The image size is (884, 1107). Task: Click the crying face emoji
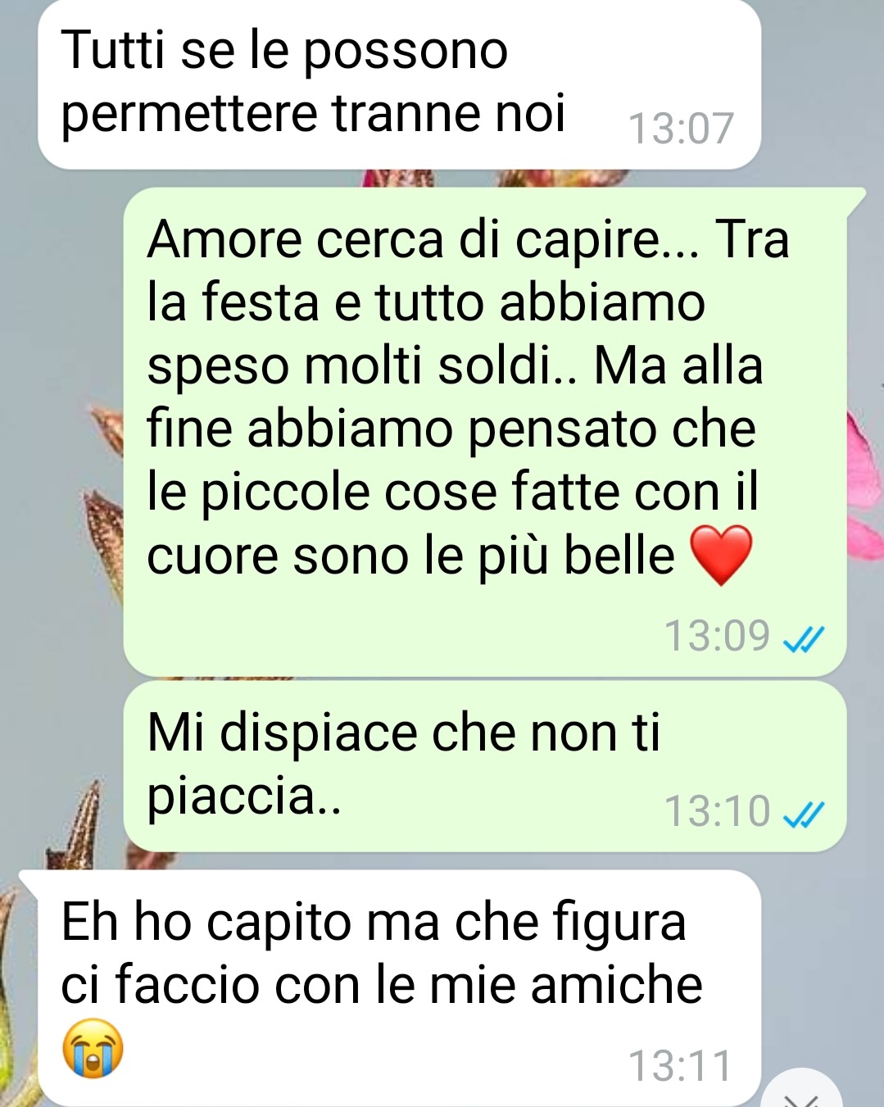tap(93, 1048)
